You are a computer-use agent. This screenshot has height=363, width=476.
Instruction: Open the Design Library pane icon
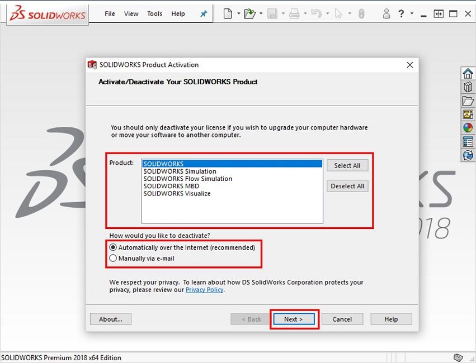click(468, 87)
